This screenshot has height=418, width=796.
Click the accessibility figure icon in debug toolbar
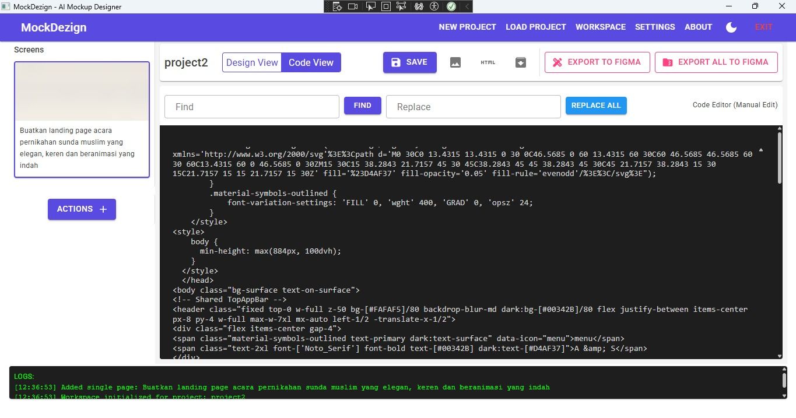(x=434, y=6)
